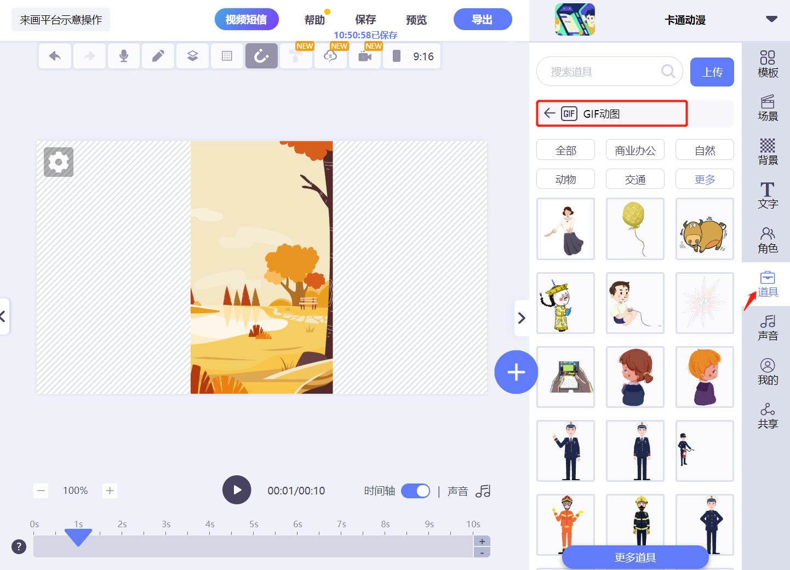Click the undo arrow in toolbar
This screenshot has width=790, height=570.
tap(55, 56)
